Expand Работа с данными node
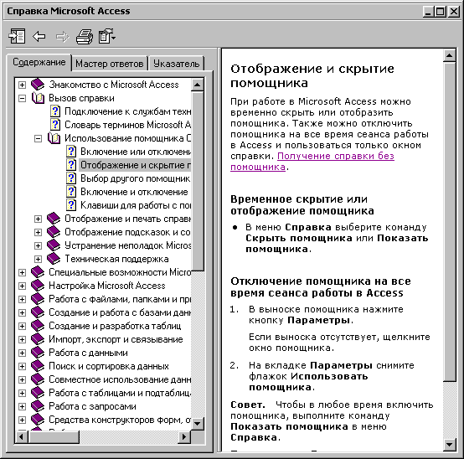The image size is (464, 459). point(22,353)
